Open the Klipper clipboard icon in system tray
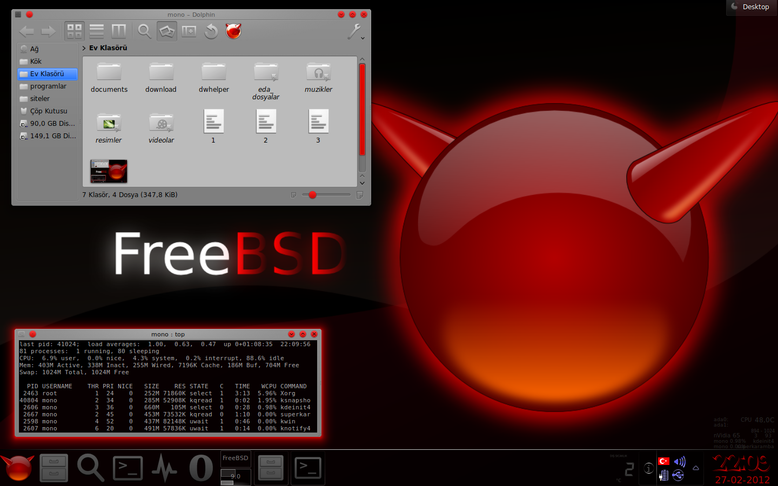The width and height of the screenshot is (778, 486). pos(663,476)
